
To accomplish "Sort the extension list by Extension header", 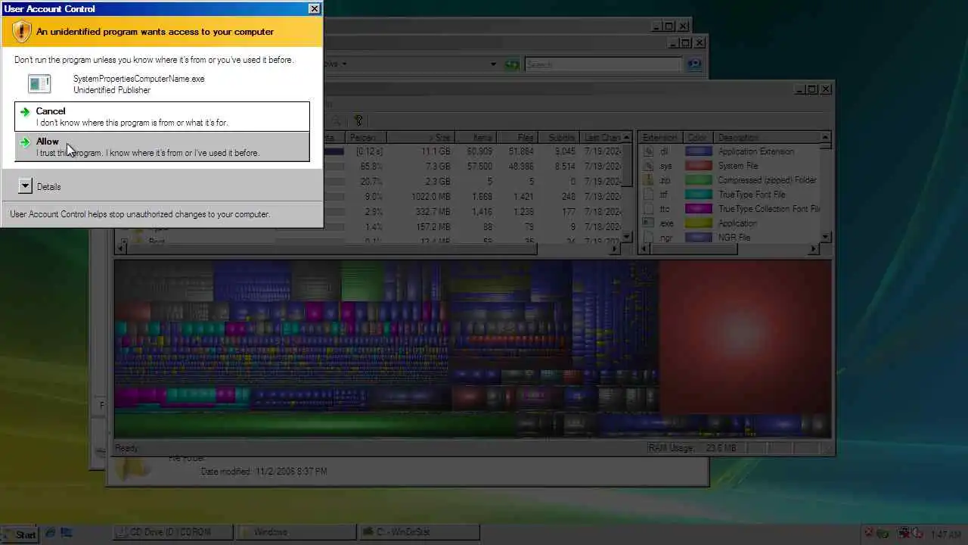I will point(661,138).
